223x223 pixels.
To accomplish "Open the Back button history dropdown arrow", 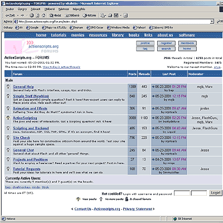I will pos(18,16).
